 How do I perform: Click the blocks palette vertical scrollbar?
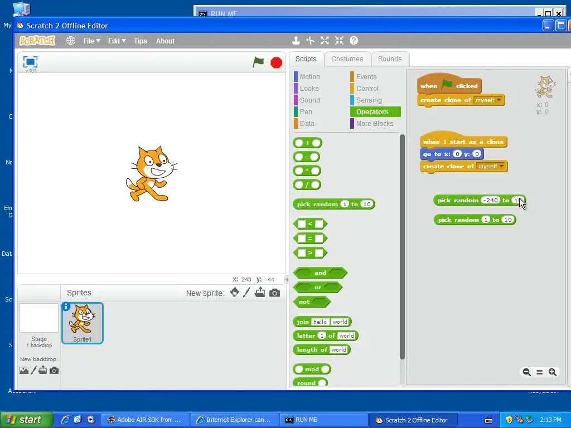[402, 247]
